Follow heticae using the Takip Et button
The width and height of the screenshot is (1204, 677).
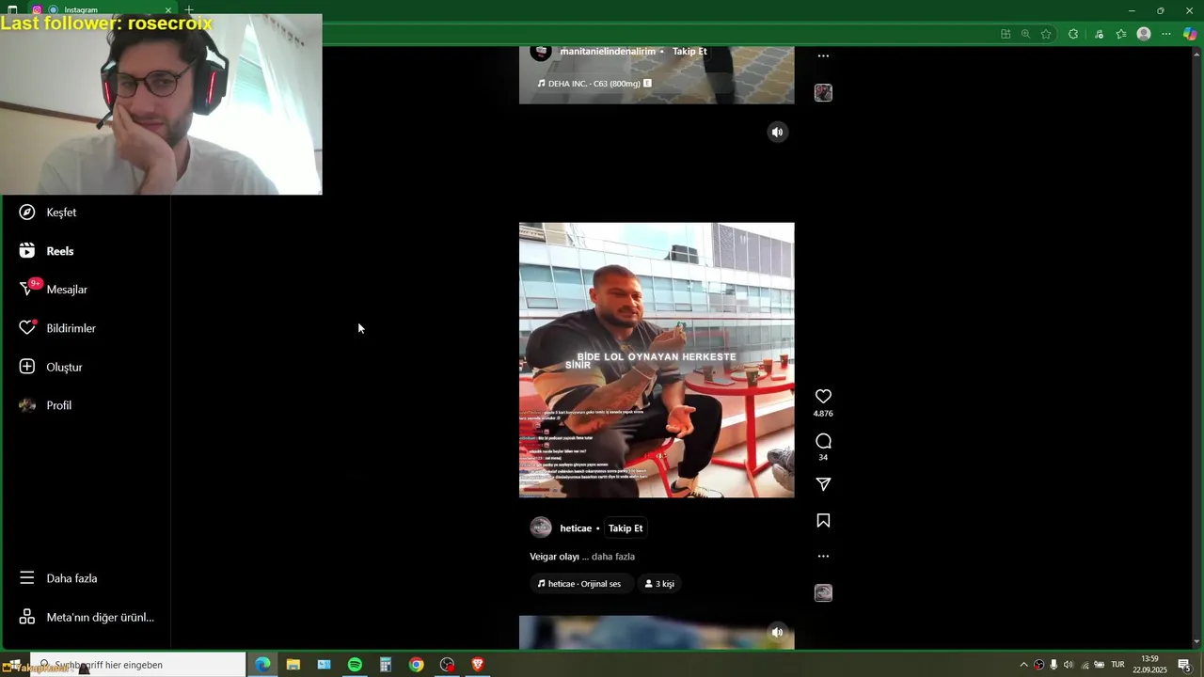(626, 528)
